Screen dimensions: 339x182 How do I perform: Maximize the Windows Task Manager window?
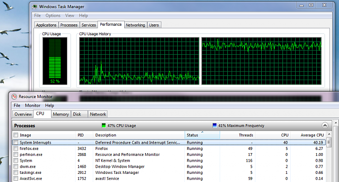pos(311,5)
